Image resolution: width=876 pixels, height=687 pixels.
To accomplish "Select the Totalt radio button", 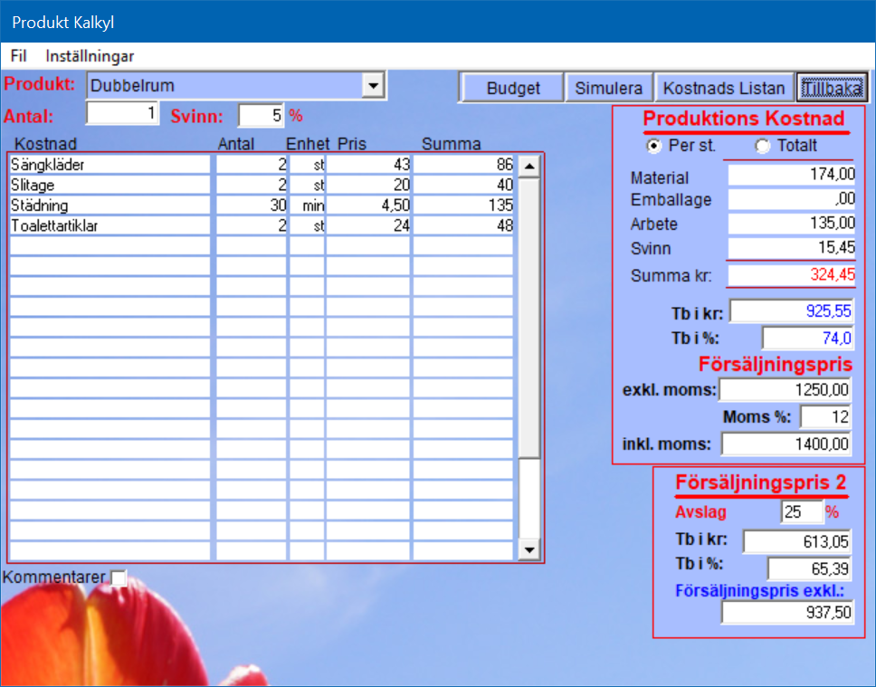I will [x=762, y=146].
